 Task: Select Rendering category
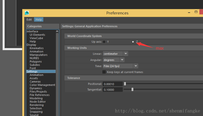click(37, 105)
